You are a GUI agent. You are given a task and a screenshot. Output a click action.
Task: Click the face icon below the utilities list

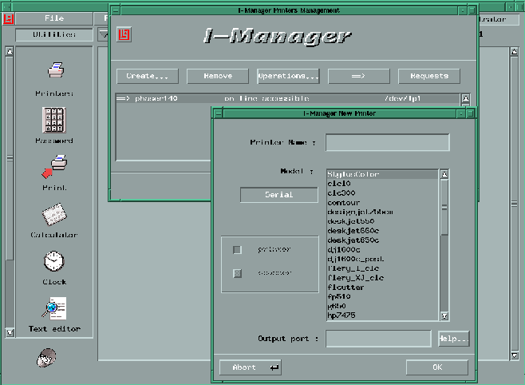46,358
